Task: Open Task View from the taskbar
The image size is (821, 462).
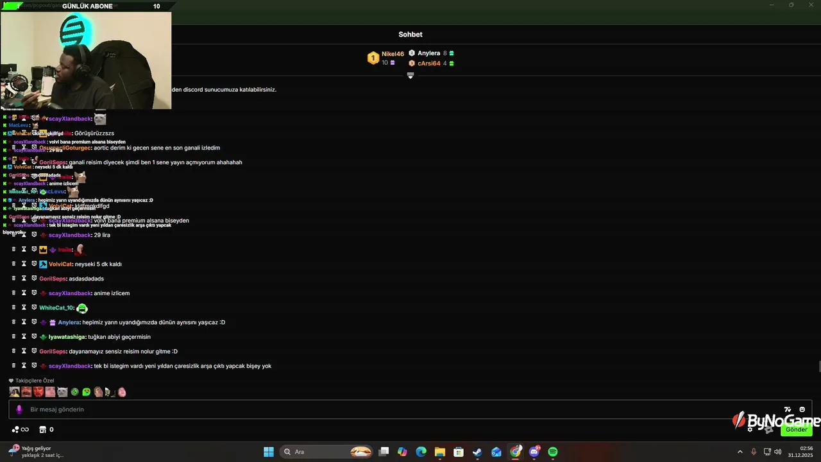Action: [x=384, y=452]
